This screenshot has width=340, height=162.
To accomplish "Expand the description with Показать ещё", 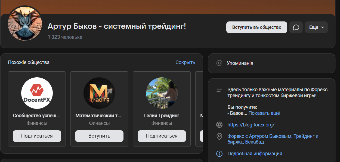I will point(264,113).
